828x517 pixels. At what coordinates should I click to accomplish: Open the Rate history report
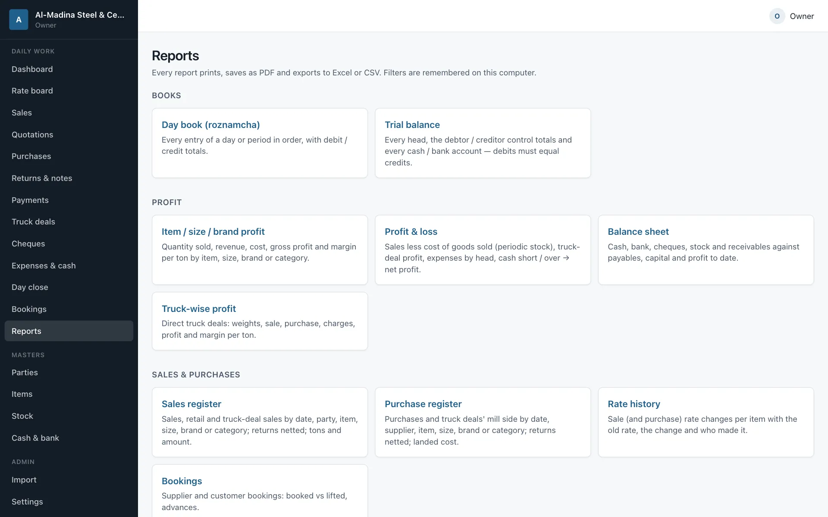click(x=706, y=422)
